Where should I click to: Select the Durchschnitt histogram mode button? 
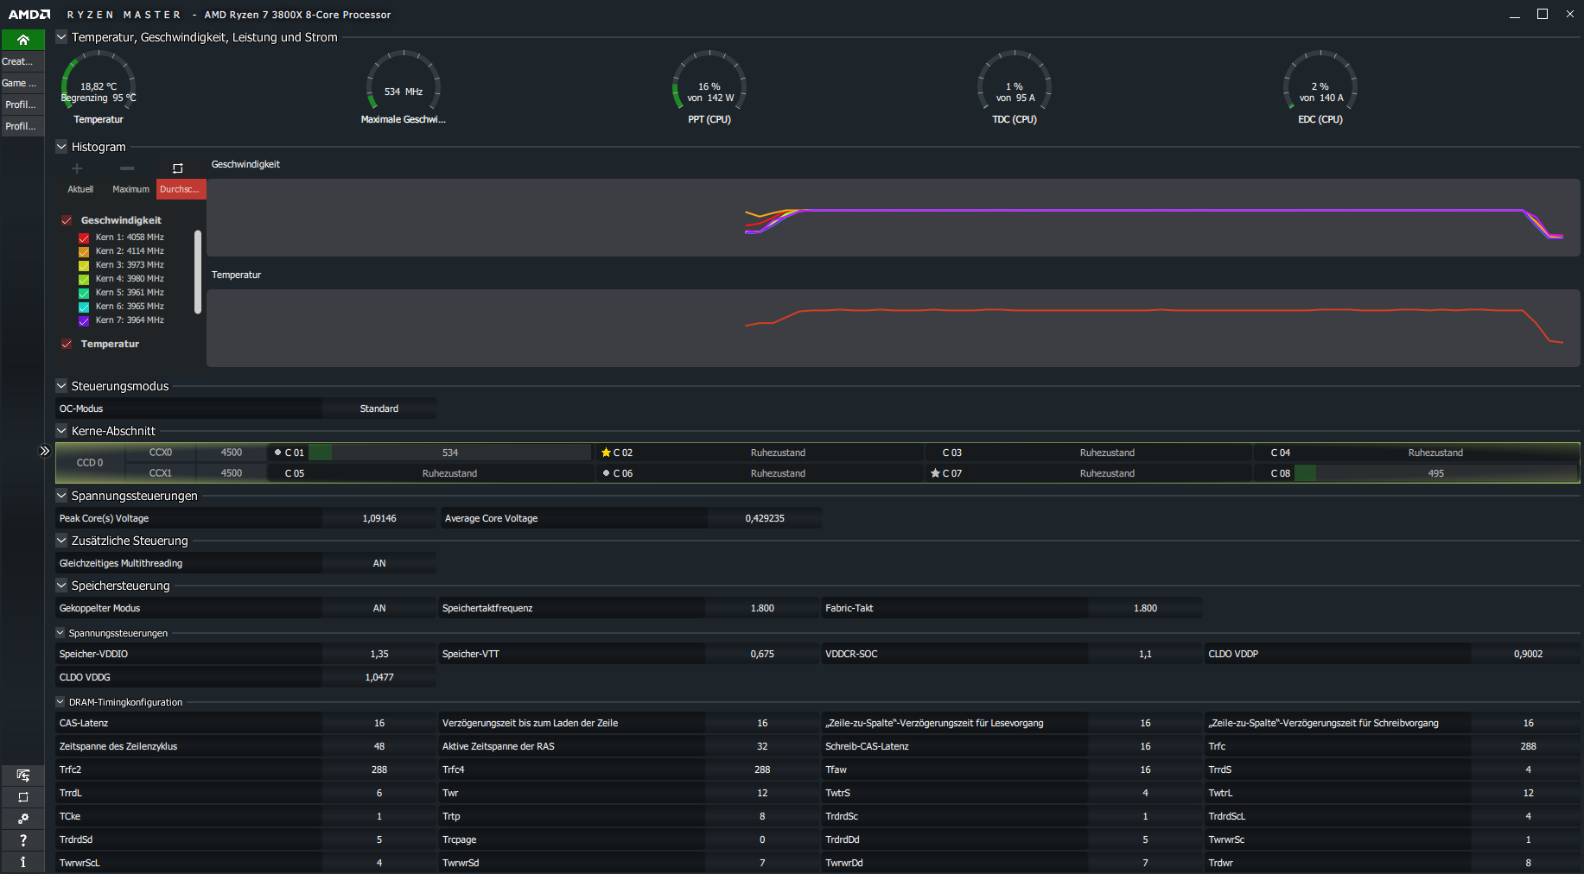(x=181, y=189)
